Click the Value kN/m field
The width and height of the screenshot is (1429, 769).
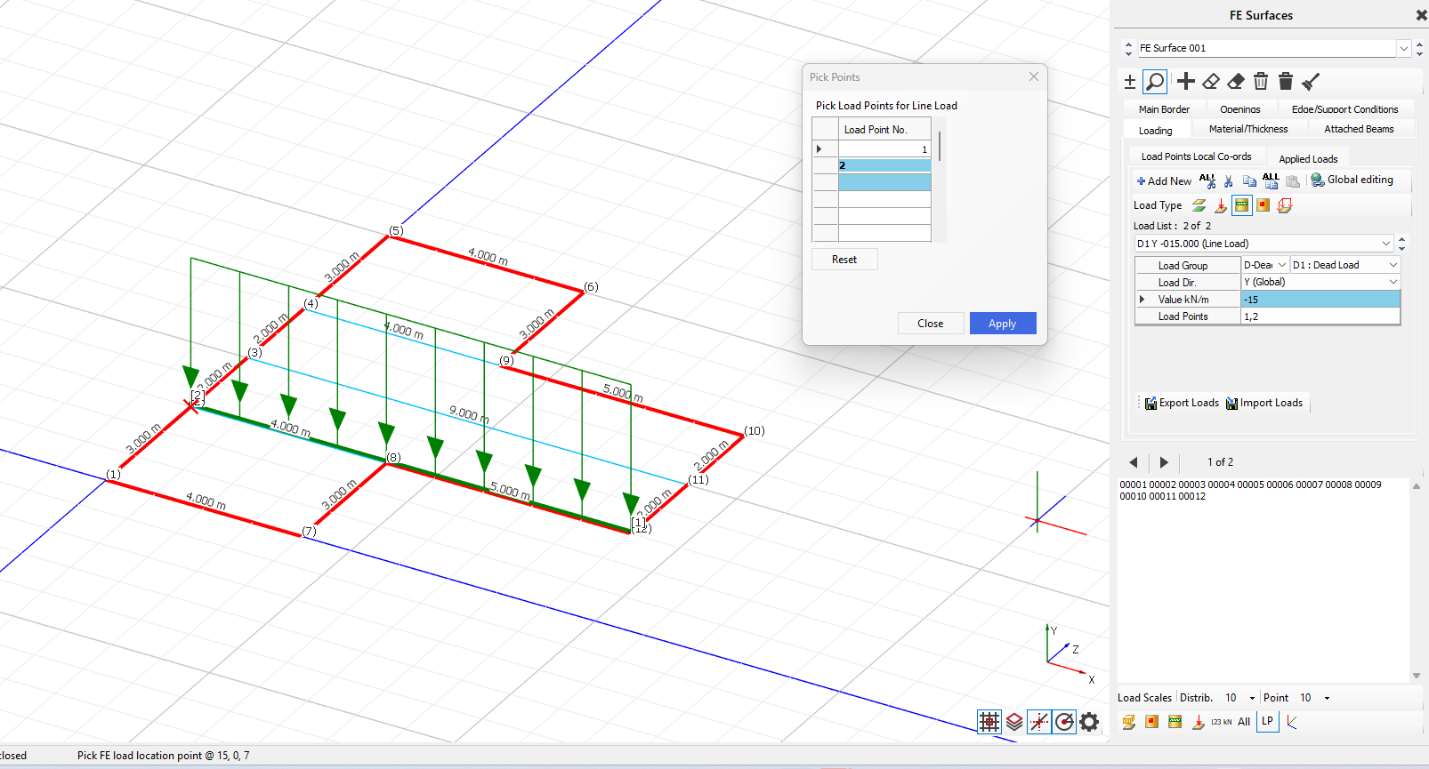1320,300
